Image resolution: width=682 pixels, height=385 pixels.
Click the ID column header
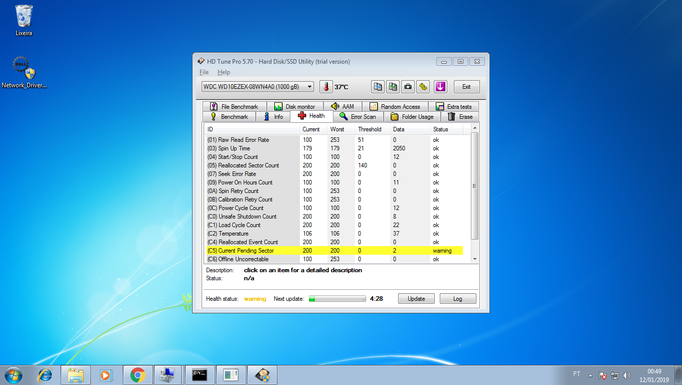[x=253, y=129]
